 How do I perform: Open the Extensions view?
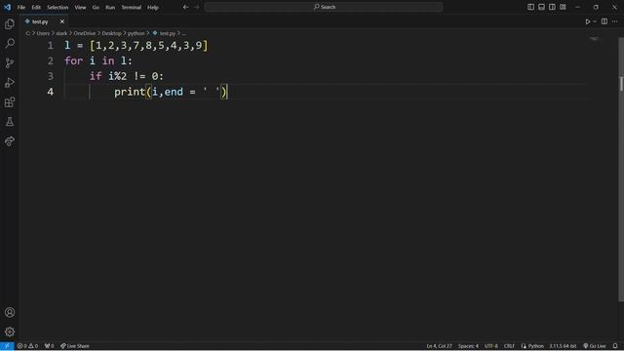tap(10, 102)
